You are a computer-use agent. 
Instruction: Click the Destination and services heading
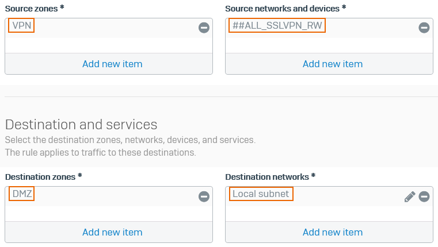(81, 124)
